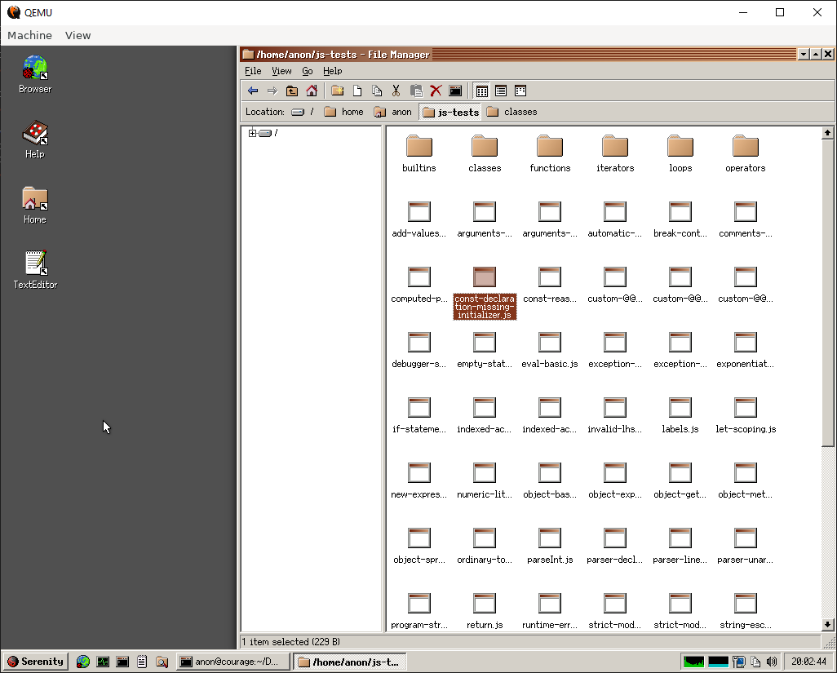Screen dimensions: 837x673
Task: Open the Go menu
Action: (307, 71)
